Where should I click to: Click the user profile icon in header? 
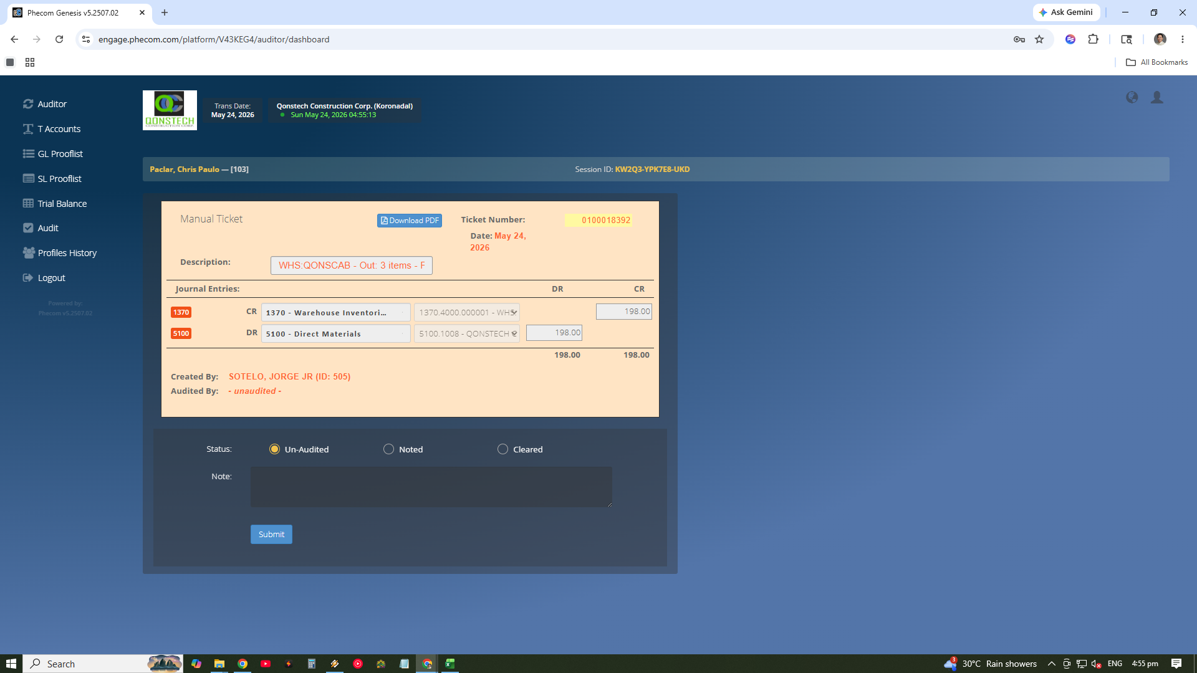click(1157, 97)
